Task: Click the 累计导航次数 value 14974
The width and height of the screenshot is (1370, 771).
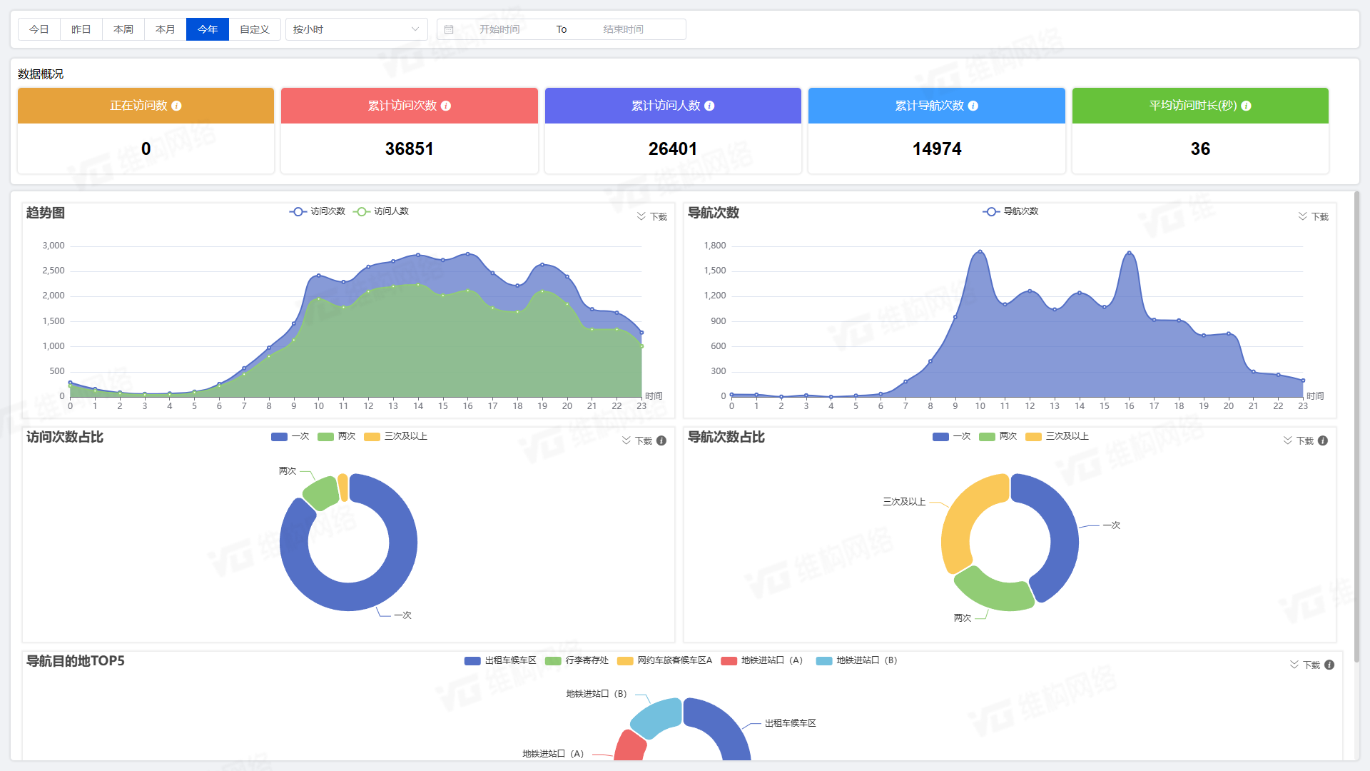Action: pos(936,148)
